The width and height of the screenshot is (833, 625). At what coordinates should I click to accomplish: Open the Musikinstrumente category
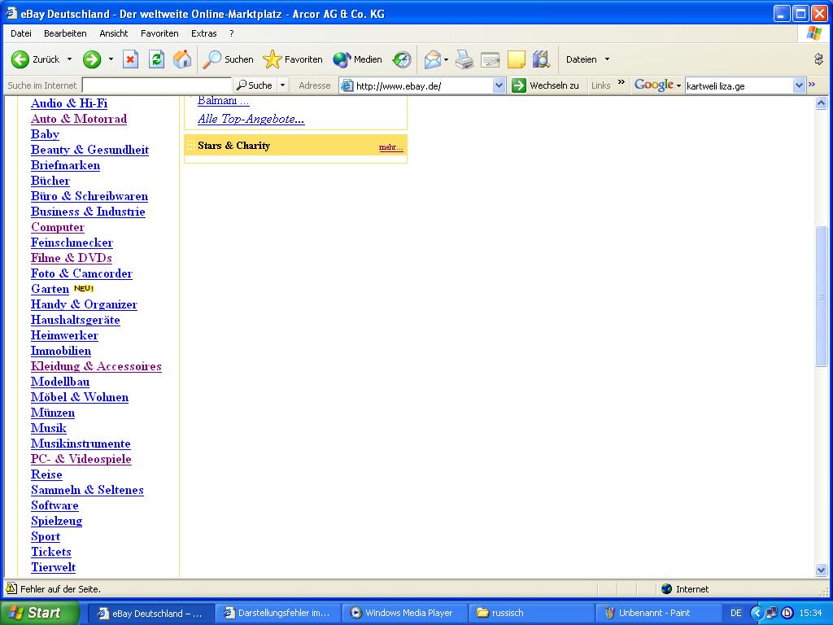(81, 444)
